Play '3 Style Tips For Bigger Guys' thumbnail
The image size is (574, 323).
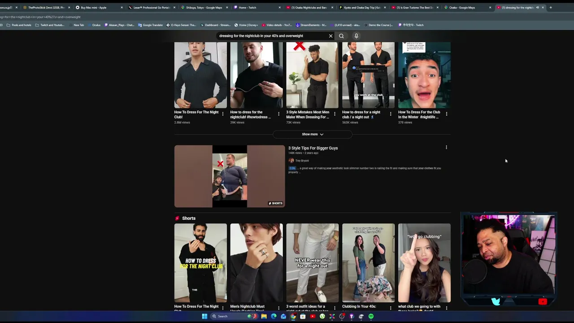pyautogui.click(x=230, y=176)
